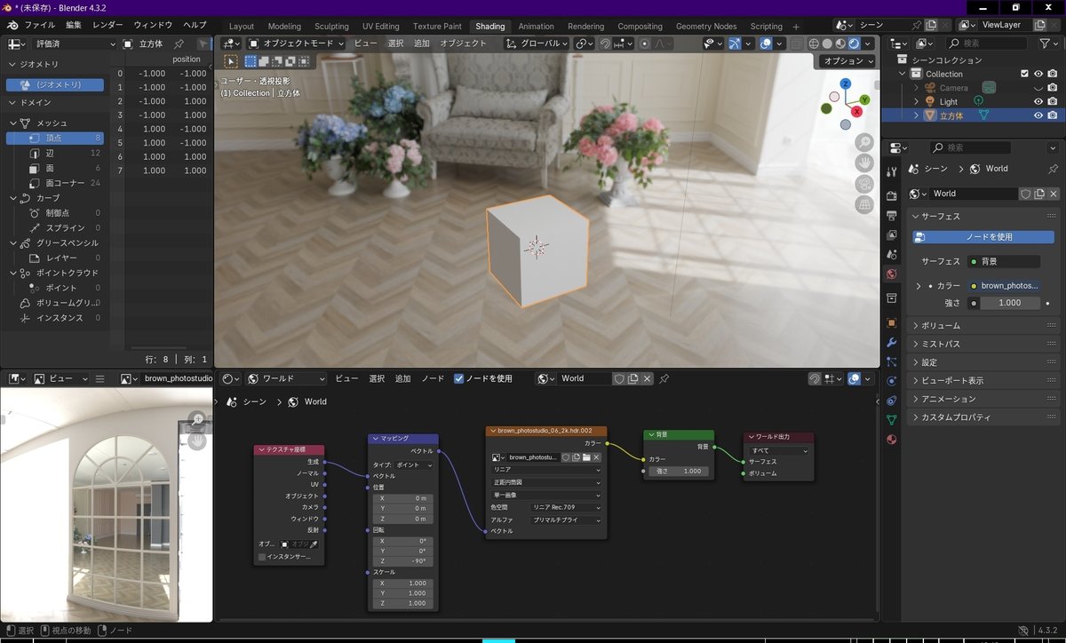Screen dimensions: 1066x643
Task: Toggle Instancer checkbox in Texture Coordinate node
Action: 262,557
